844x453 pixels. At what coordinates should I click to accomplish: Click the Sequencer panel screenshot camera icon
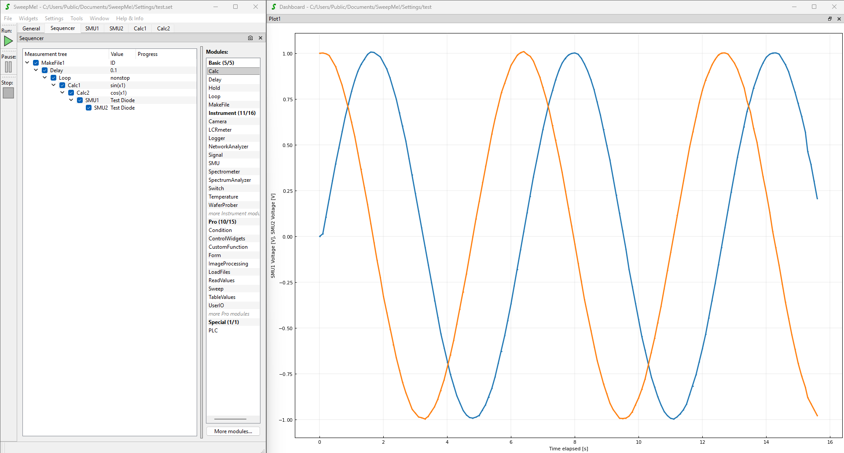pyautogui.click(x=250, y=38)
